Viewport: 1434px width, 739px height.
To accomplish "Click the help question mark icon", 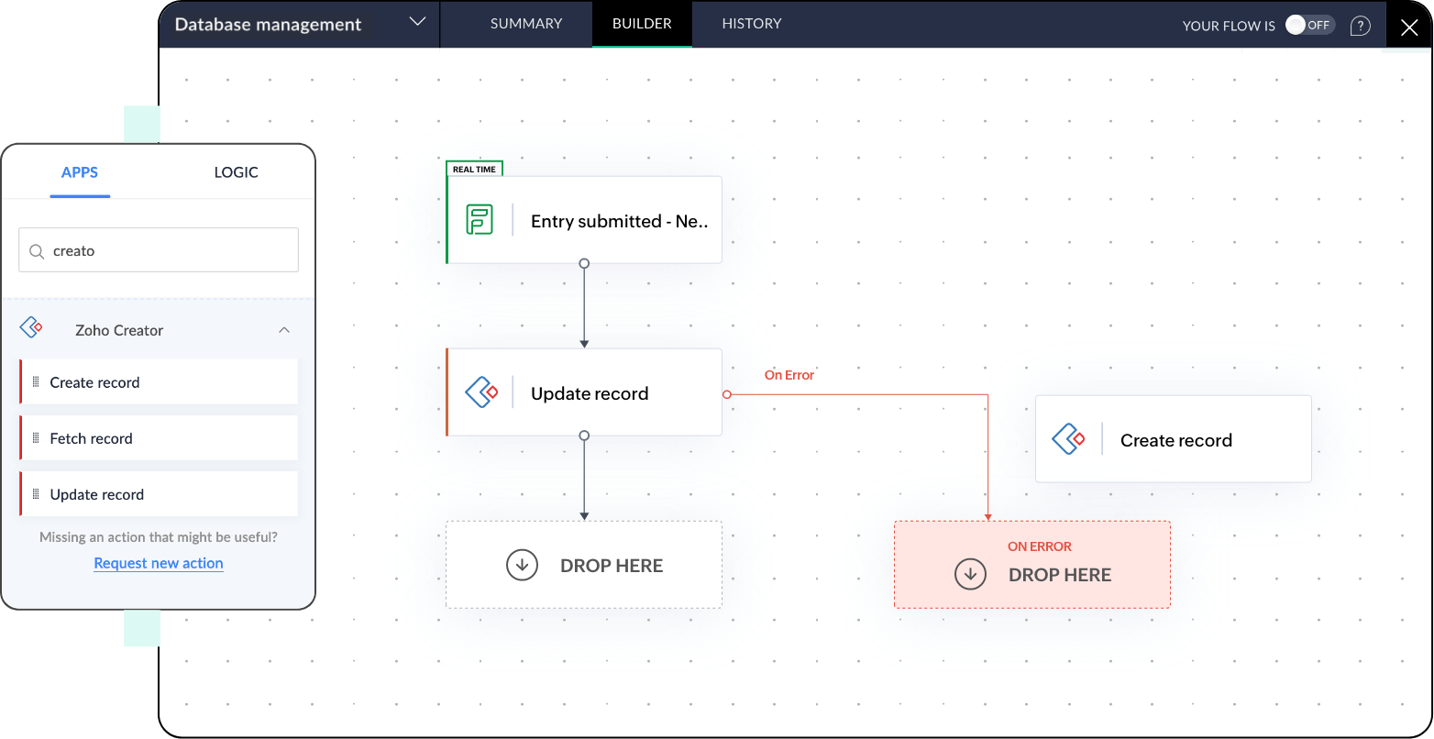I will point(1361,26).
